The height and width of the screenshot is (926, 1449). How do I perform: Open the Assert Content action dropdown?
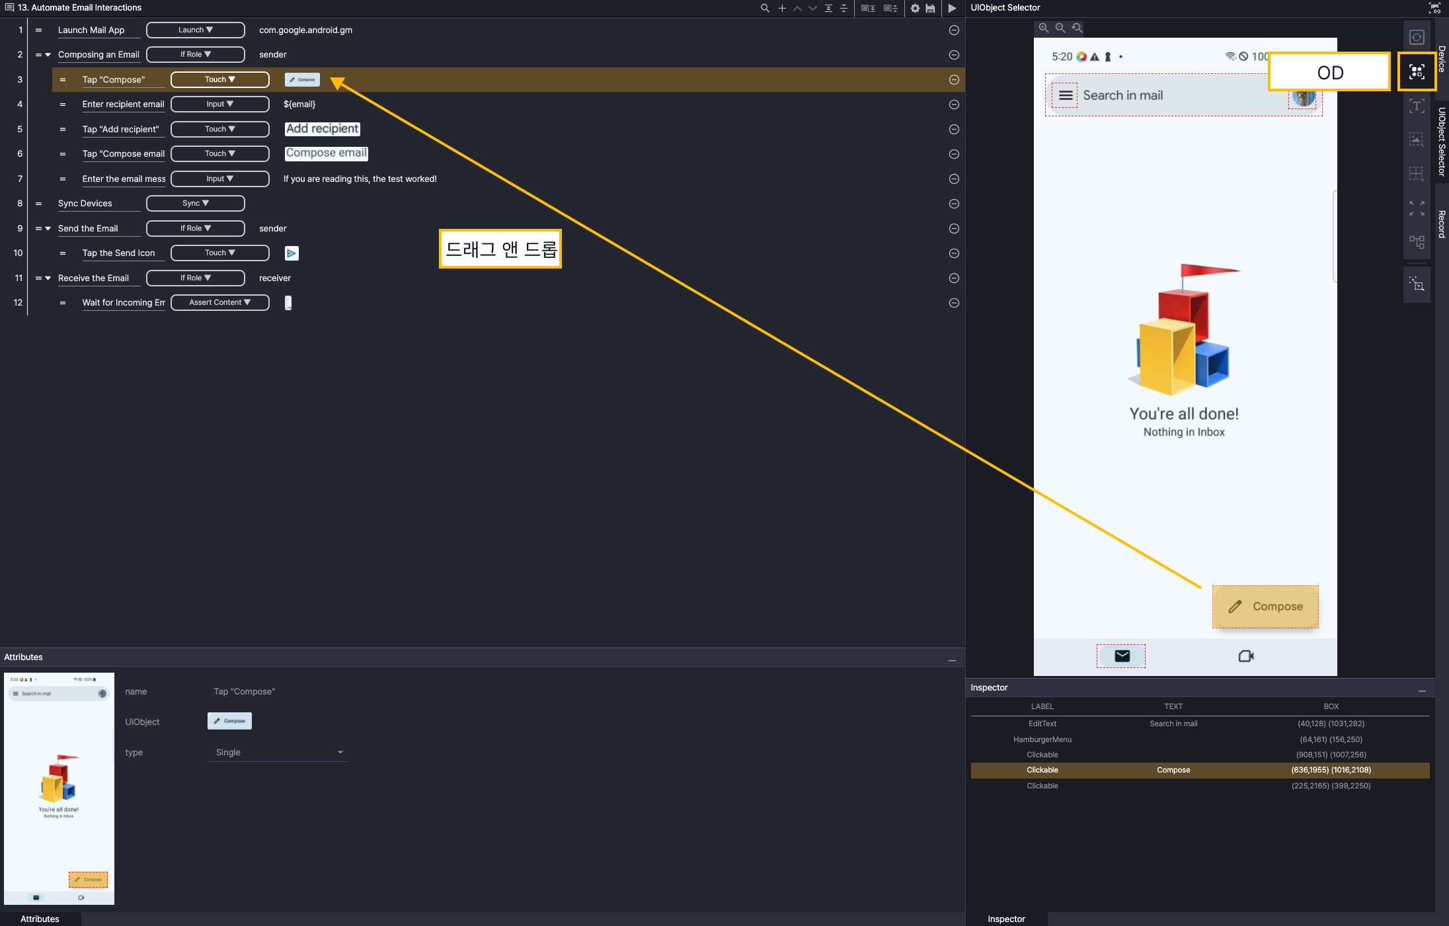219,302
